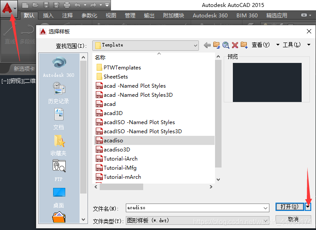Open the 查找范围 Template folder combo box
The image size is (316, 230).
coord(145,45)
